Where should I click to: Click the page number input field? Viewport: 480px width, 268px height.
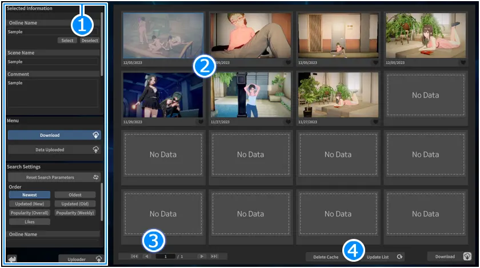(165, 257)
